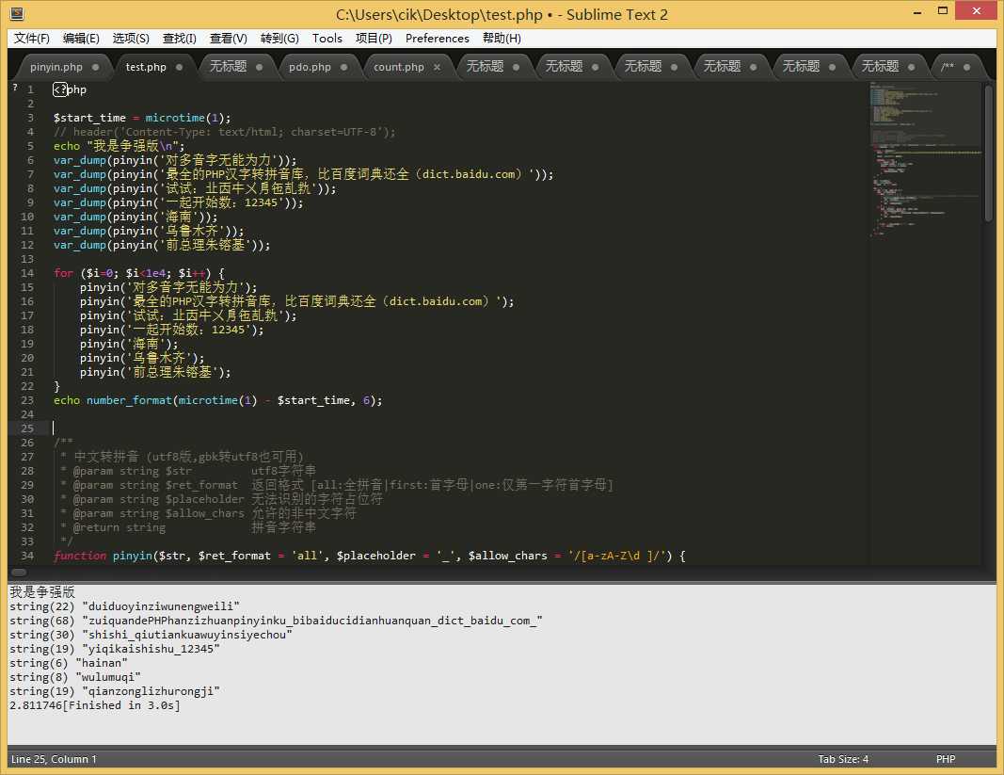Open the PHP syntax selector in status bar
This screenshot has height=775, width=1004.
(x=945, y=759)
